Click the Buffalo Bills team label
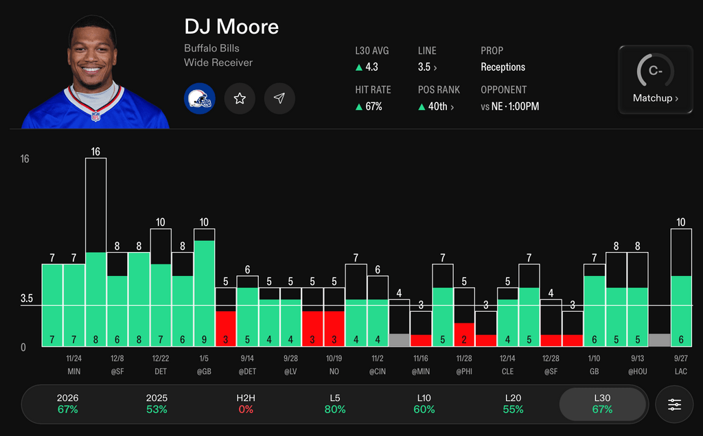The width and height of the screenshot is (703, 436). click(211, 48)
